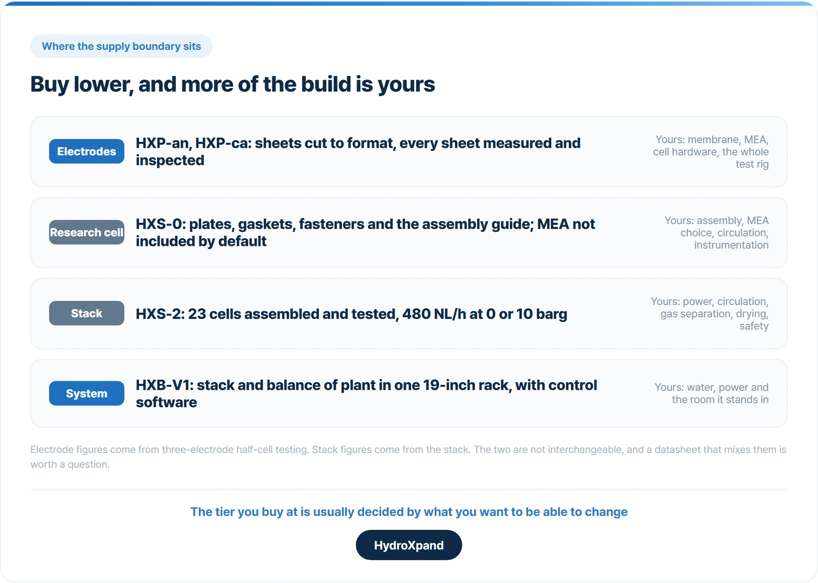The height and width of the screenshot is (583, 818).
Task: Click the HXB-V1 19-inch rack description
Action: click(x=366, y=394)
